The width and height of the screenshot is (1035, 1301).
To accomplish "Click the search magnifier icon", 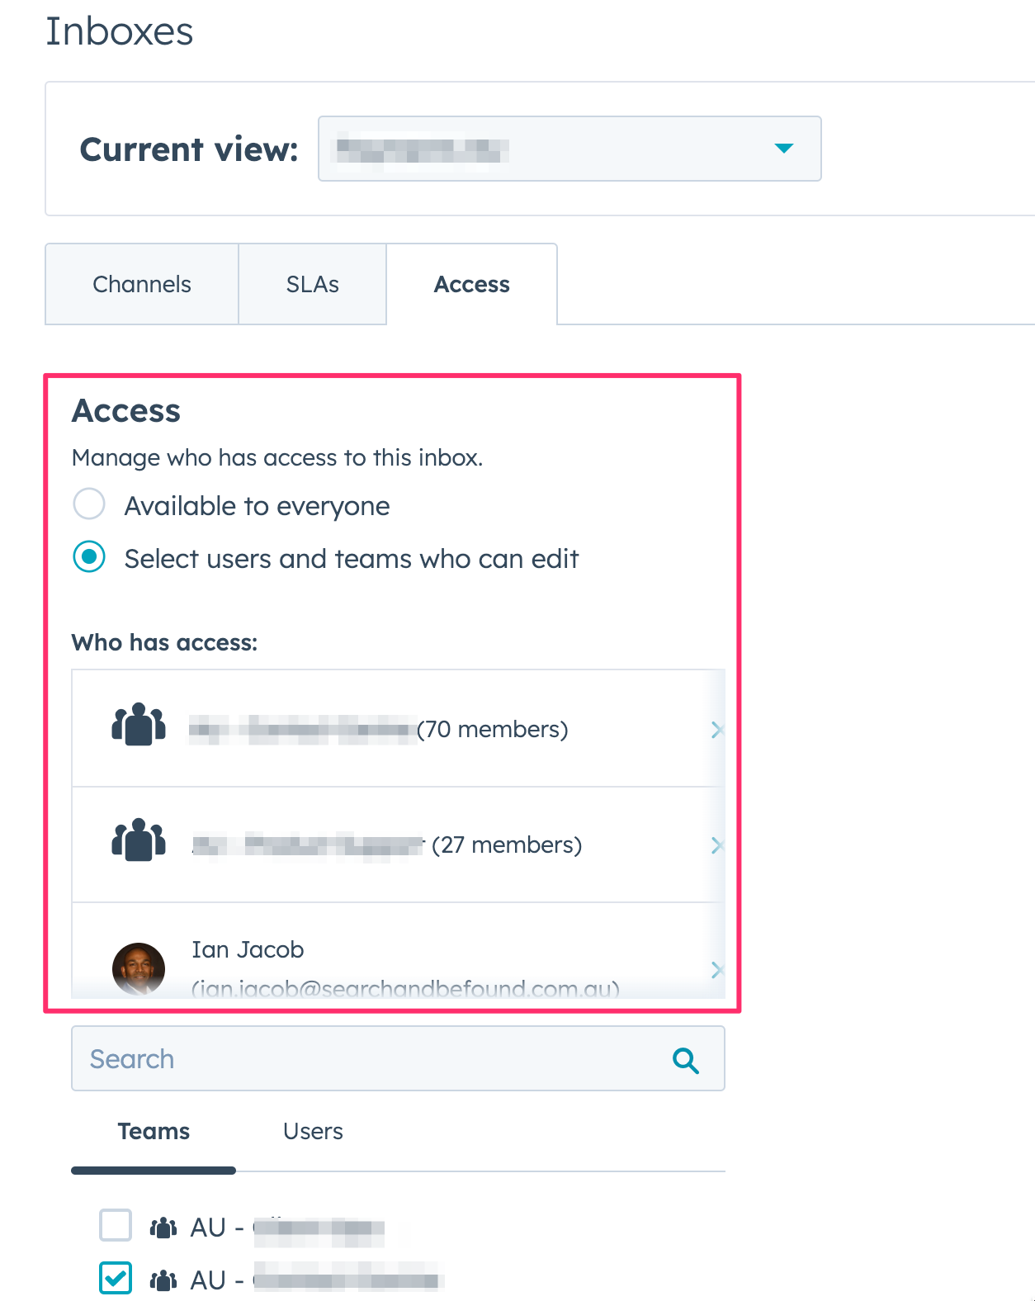I will [685, 1060].
